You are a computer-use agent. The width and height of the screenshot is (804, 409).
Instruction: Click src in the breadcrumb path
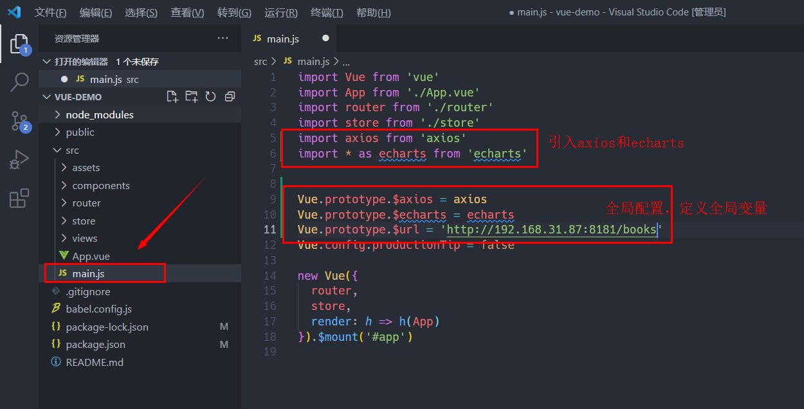click(x=260, y=61)
